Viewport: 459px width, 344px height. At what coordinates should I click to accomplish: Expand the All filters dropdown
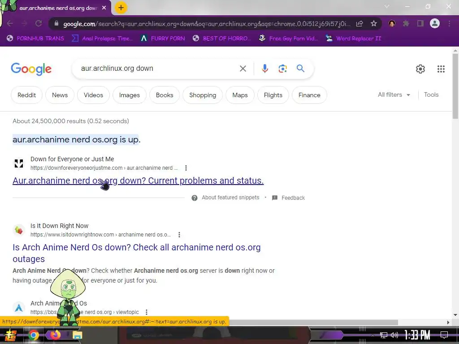394,95
